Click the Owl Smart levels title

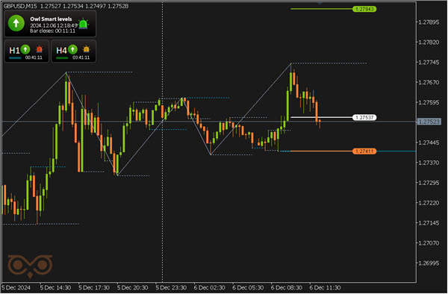point(51,19)
